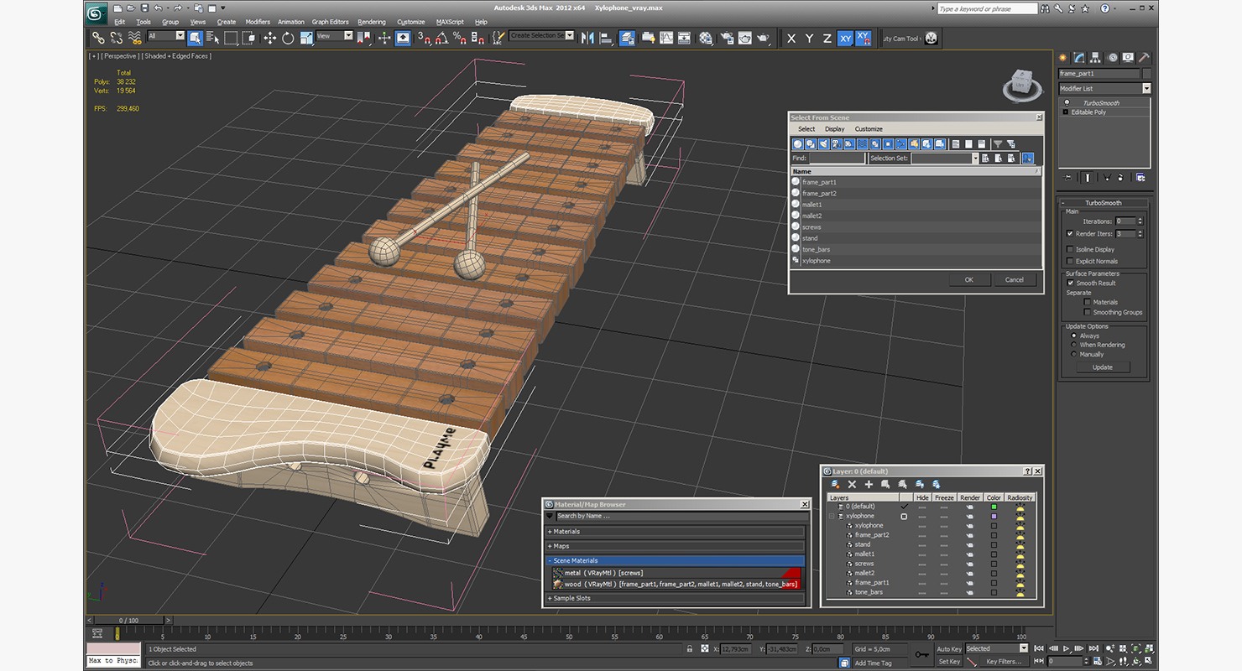
Task: Toggle the Angle Snap icon
Action: 441,38
